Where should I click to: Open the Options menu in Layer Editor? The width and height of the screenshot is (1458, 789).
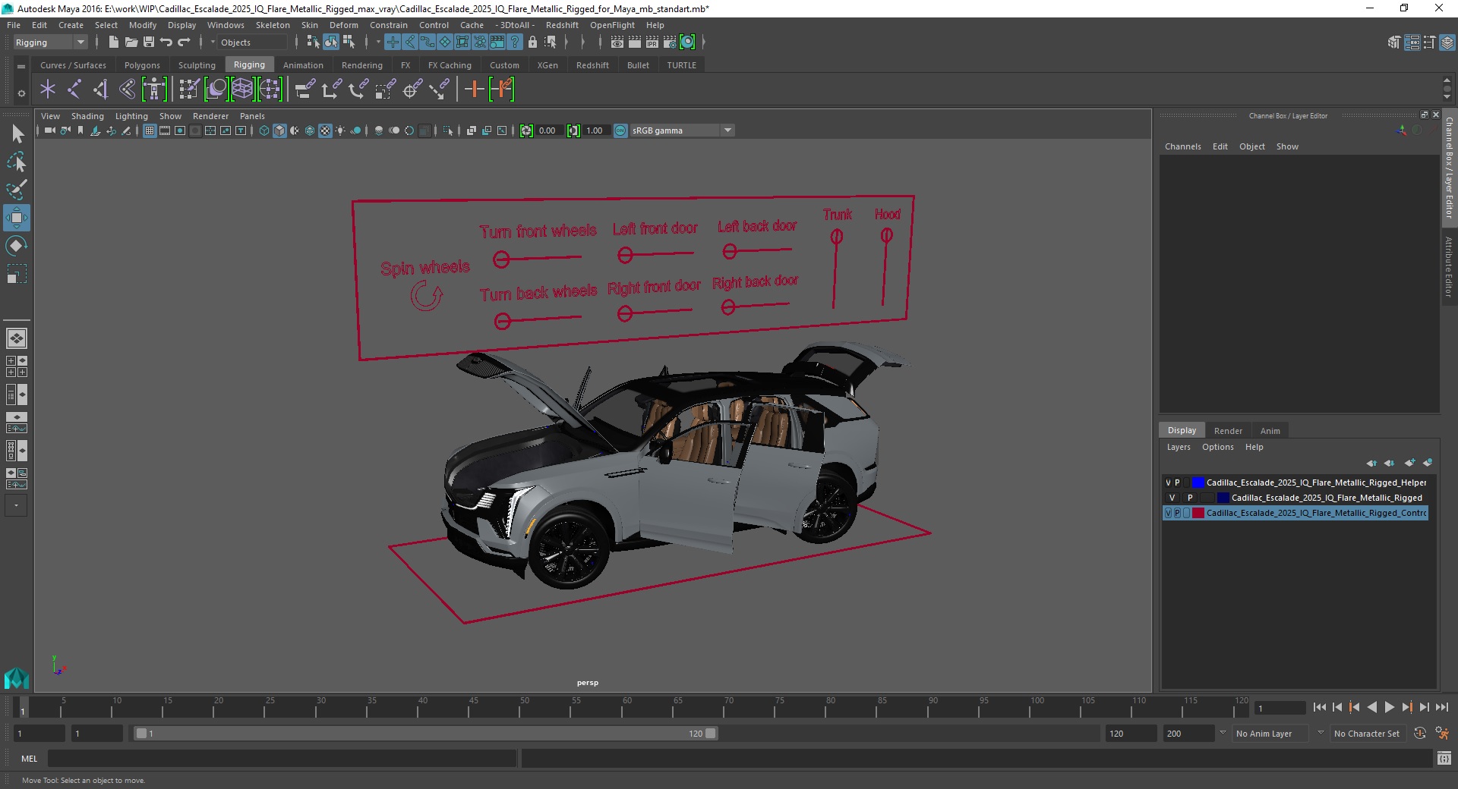point(1217,447)
